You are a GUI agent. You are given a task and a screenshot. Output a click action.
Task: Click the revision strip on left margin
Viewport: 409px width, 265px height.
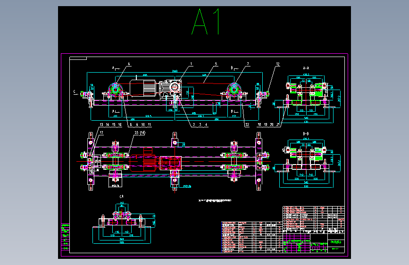(x=65, y=237)
